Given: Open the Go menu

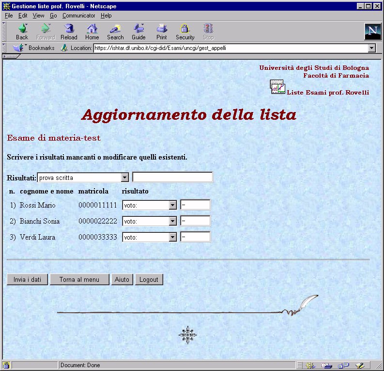Looking at the screenshot, I should (53, 16).
